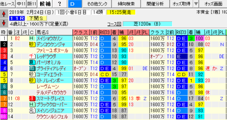Open the dropdown triangle next to オッズ取得

(196, 4)
